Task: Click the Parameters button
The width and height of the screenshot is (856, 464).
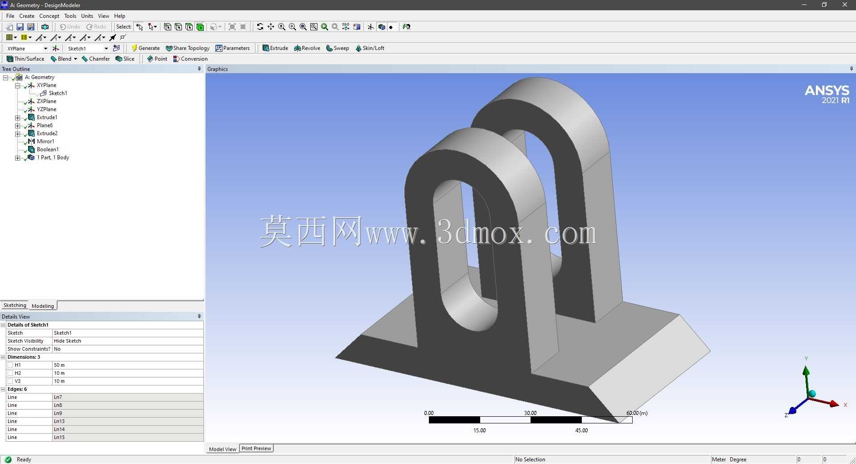Action: pos(232,48)
